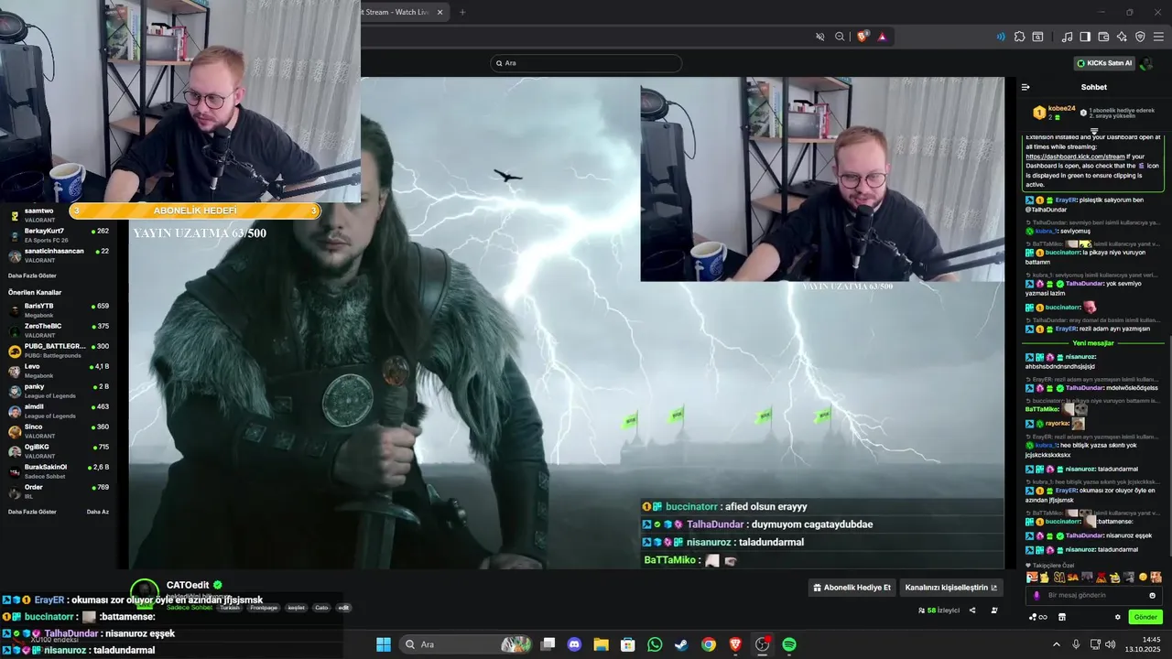
Task: Open the browser extensions puzzle icon
Action: click(x=1019, y=37)
